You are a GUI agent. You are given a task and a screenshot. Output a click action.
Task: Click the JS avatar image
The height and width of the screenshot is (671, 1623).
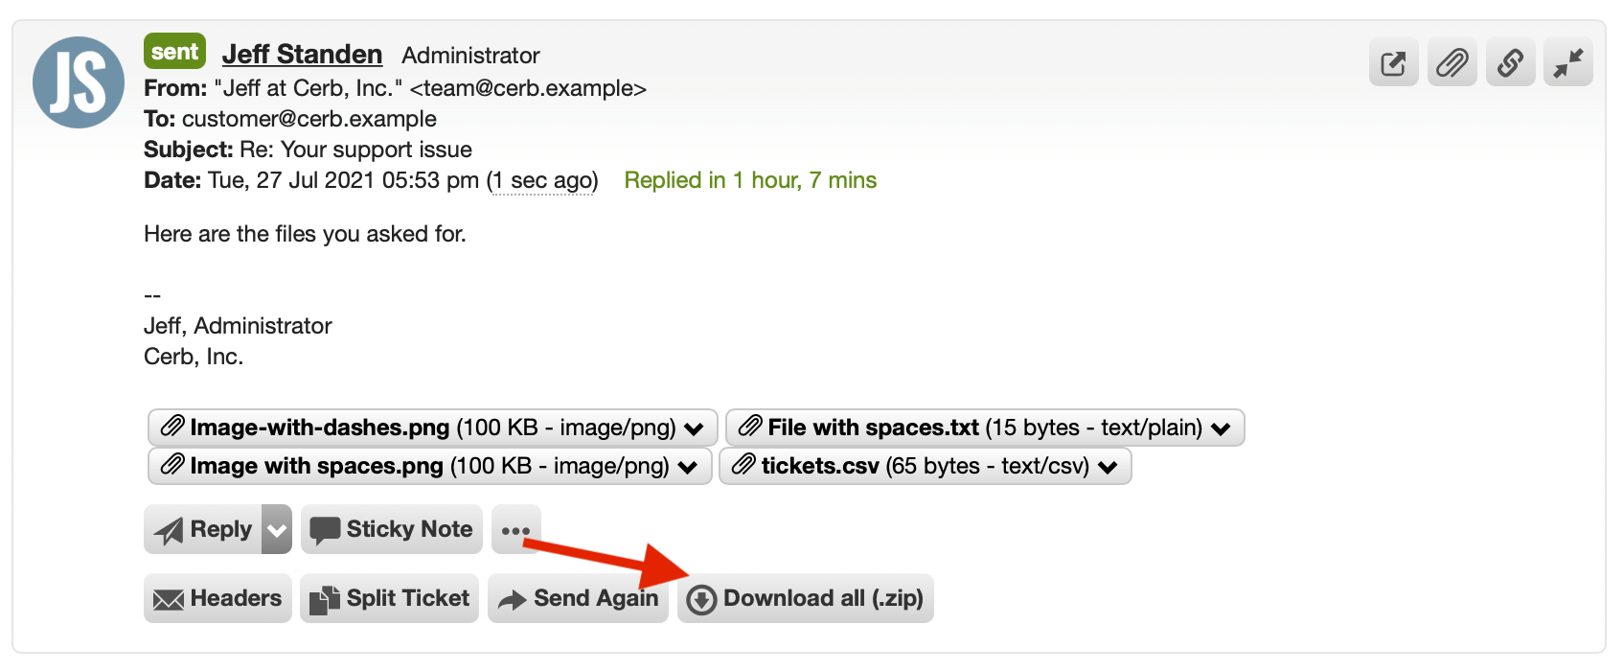79,82
